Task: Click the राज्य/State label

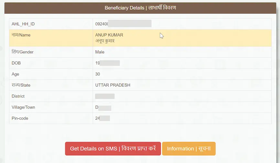Action: point(21,85)
